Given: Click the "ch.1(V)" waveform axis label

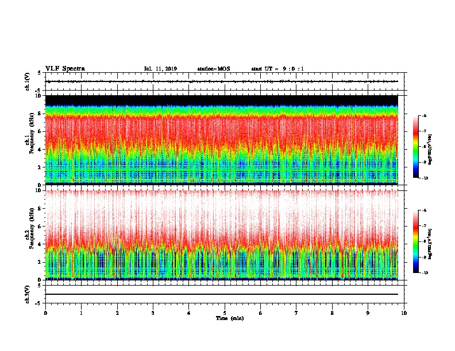Looking at the screenshot, I should (x=27, y=81).
